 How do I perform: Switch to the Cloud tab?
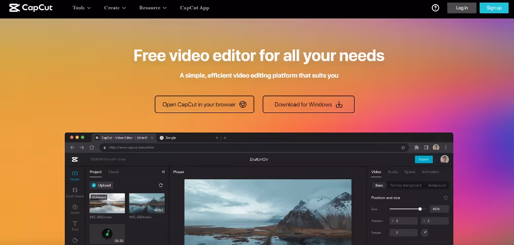tap(114, 172)
